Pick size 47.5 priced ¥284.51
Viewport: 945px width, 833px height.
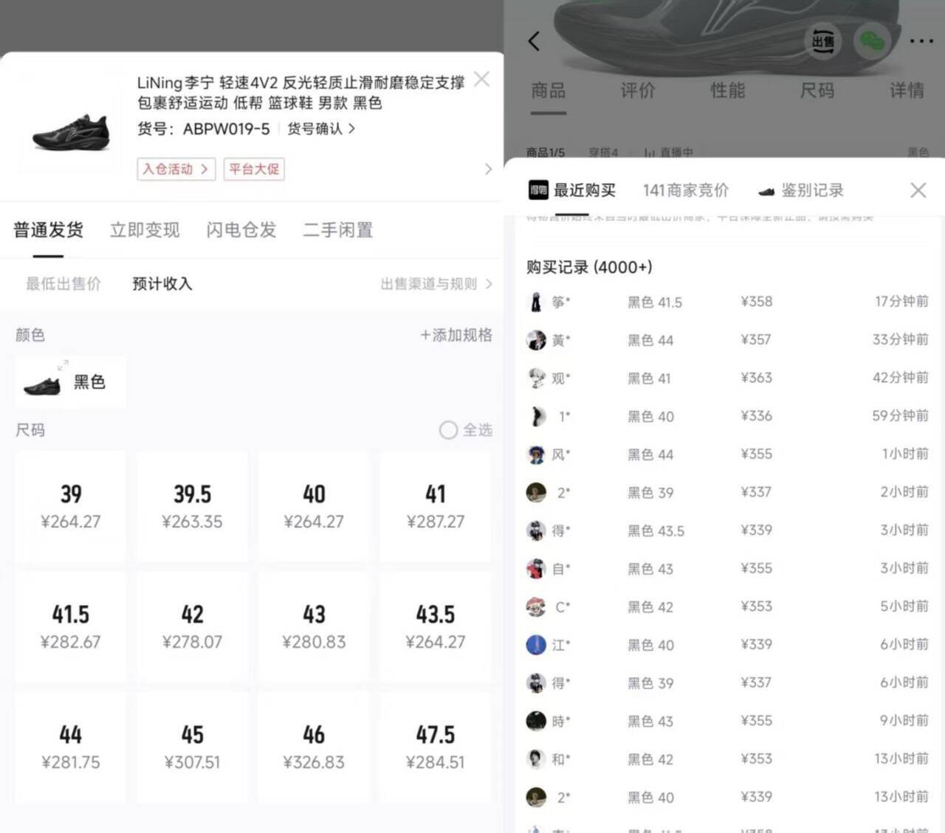coord(436,747)
